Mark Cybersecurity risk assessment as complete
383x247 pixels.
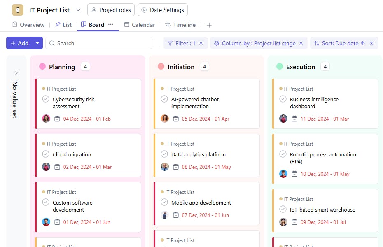click(46, 99)
